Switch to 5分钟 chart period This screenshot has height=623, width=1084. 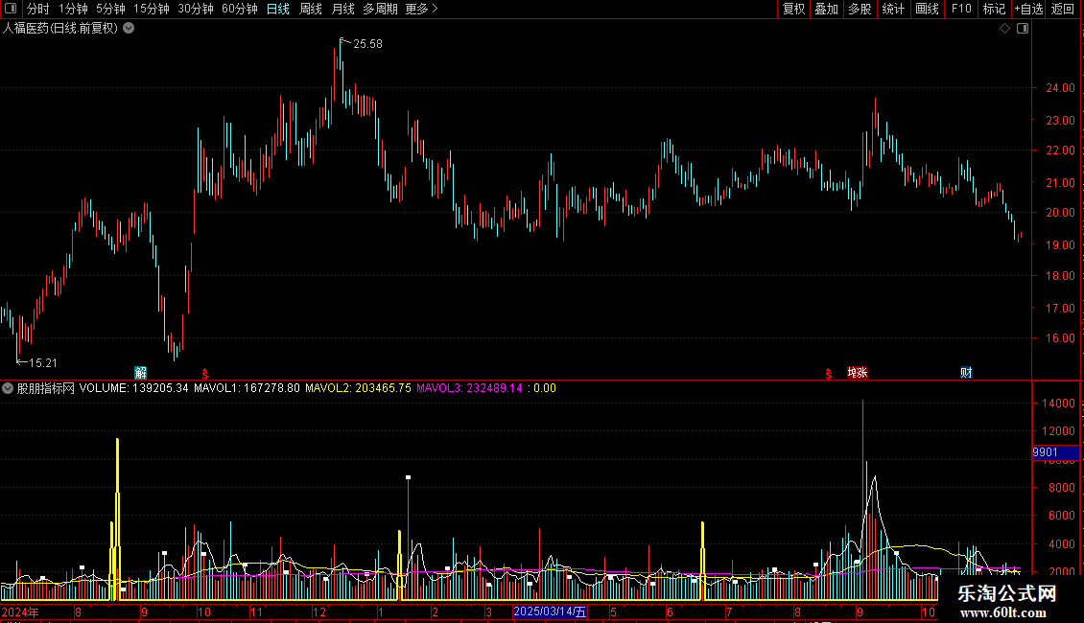click(x=110, y=9)
